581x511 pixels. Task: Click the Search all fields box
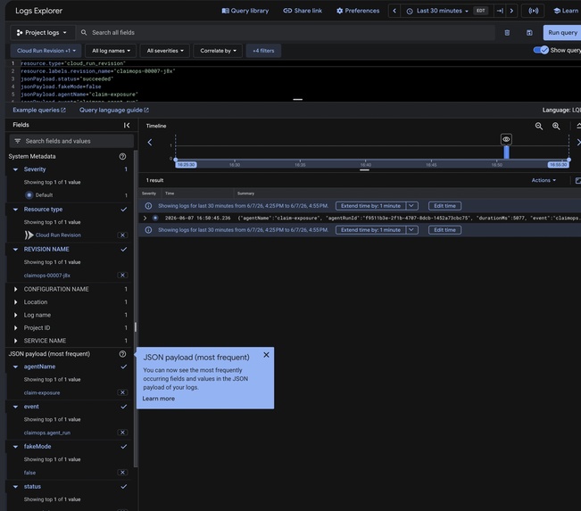[287, 33]
